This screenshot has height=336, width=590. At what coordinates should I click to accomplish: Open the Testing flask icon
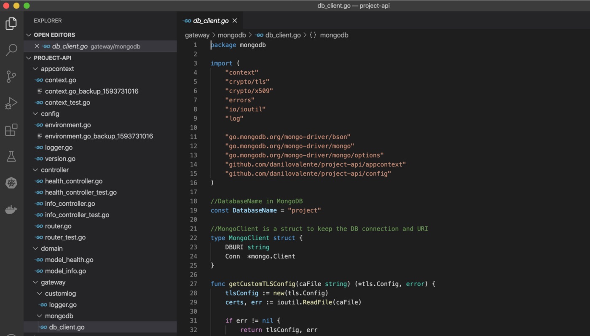point(11,156)
